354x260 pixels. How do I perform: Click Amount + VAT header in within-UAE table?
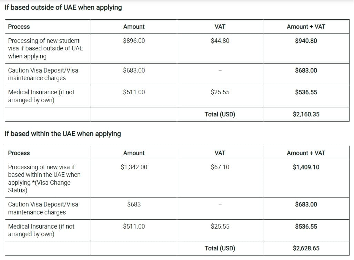coord(306,153)
